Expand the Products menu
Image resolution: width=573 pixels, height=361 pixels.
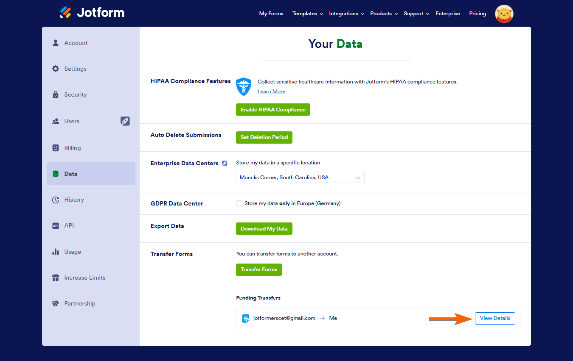pyautogui.click(x=384, y=14)
